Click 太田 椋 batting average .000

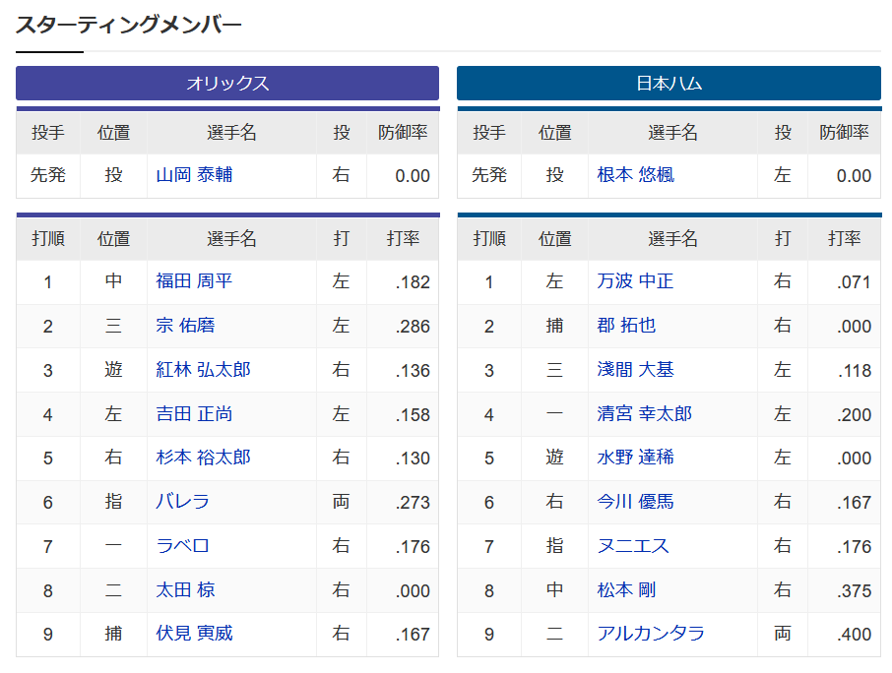[x=413, y=591]
